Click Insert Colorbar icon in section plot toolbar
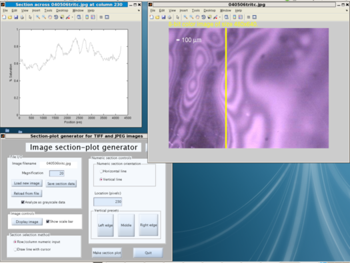 87,17
